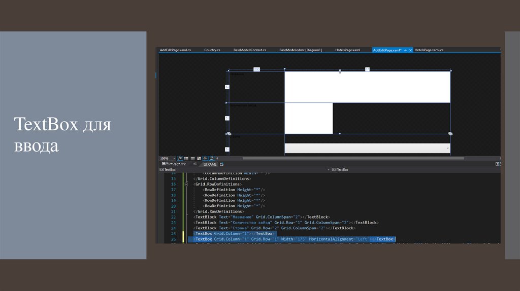This screenshot has width=520, height=291.
Task: Switch to BaseModel.edmx [Diagram1] tab
Action: pyautogui.click(x=300, y=50)
